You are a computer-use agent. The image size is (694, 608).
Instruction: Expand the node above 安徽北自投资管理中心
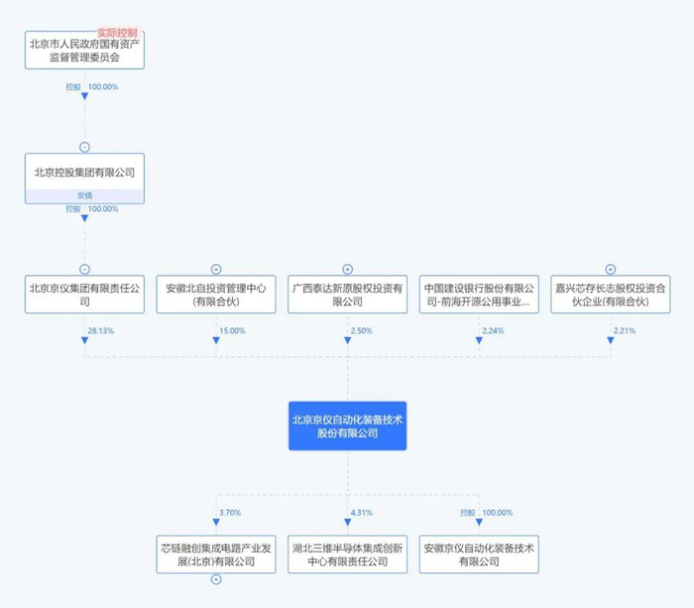pos(216,269)
